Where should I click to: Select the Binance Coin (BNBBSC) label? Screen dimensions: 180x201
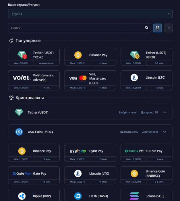155,173
